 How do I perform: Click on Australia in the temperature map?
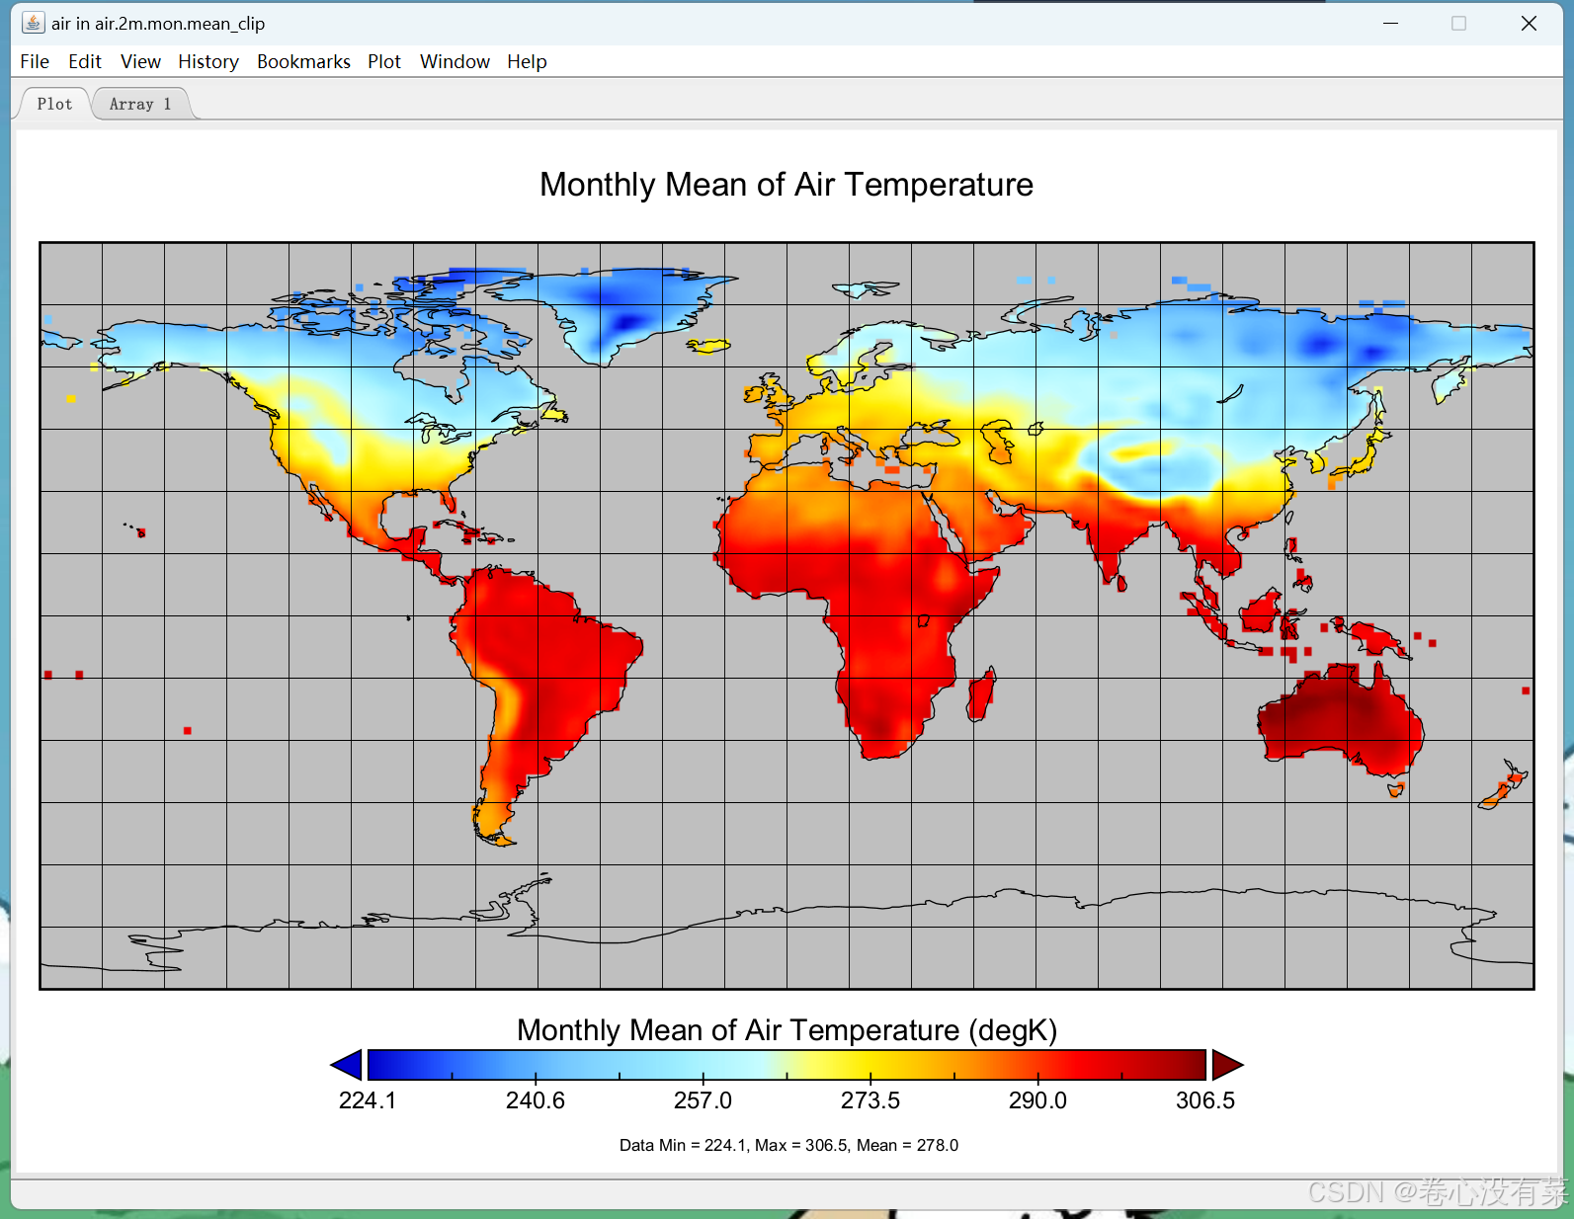1339,721
